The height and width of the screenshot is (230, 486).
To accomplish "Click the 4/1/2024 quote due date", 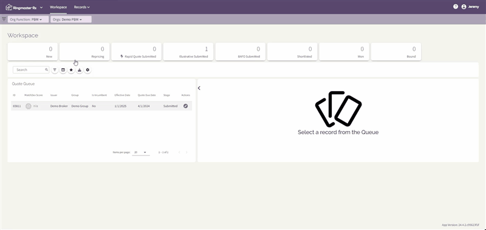I will (144, 106).
